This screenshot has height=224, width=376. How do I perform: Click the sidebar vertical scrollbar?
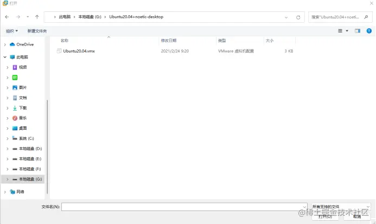pyautogui.click(x=47, y=146)
